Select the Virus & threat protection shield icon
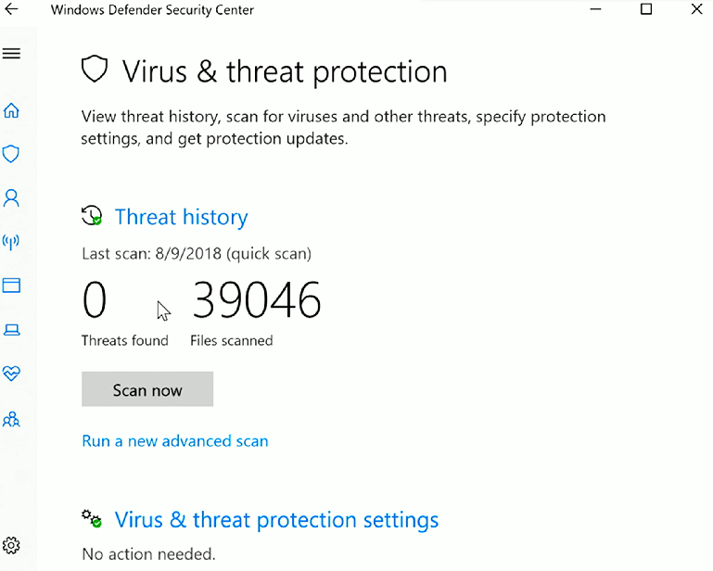The image size is (713, 571). pyautogui.click(x=11, y=154)
